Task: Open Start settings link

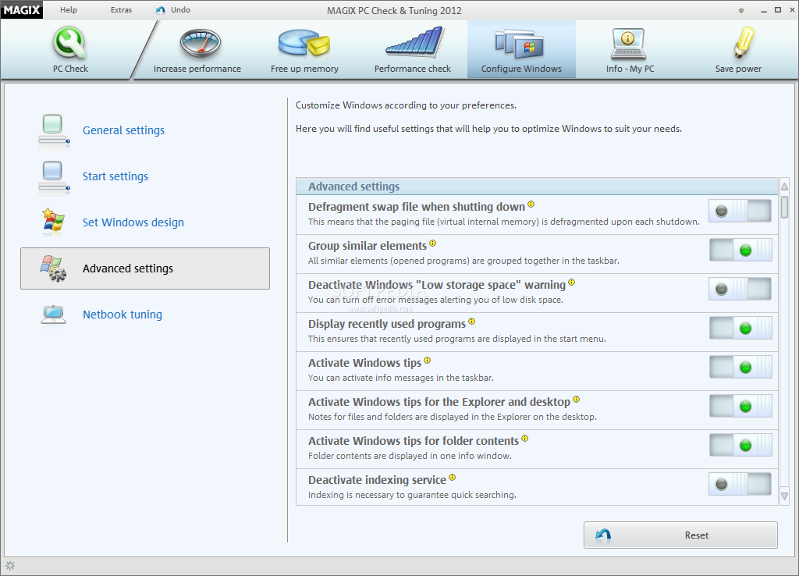Action: pos(115,176)
